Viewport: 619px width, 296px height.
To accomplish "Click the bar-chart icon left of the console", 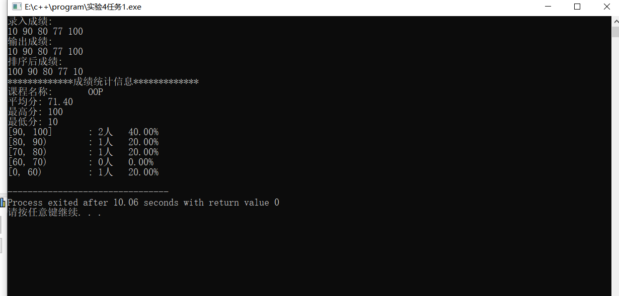I will pyautogui.click(x=3, y=203).
